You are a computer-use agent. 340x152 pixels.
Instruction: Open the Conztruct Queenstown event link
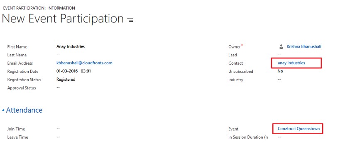coord(298,129)
